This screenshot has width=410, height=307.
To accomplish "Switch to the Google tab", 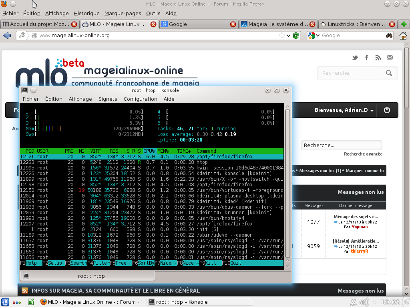I will point(199,24).
